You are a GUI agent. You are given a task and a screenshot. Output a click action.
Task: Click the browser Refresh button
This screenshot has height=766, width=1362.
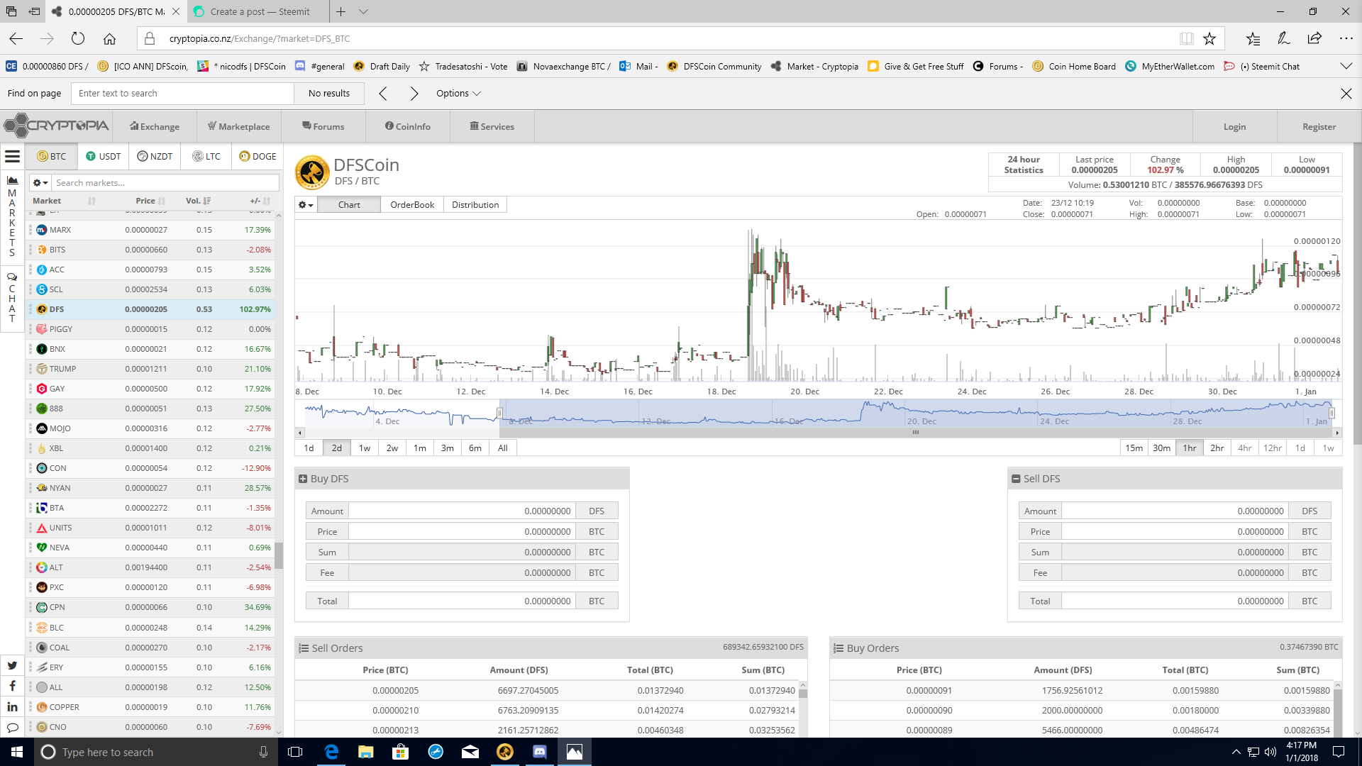pos(78,38)
